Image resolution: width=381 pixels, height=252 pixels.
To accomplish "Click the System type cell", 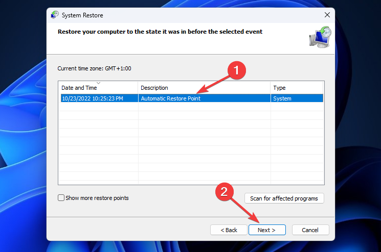I will click(297, 98).
